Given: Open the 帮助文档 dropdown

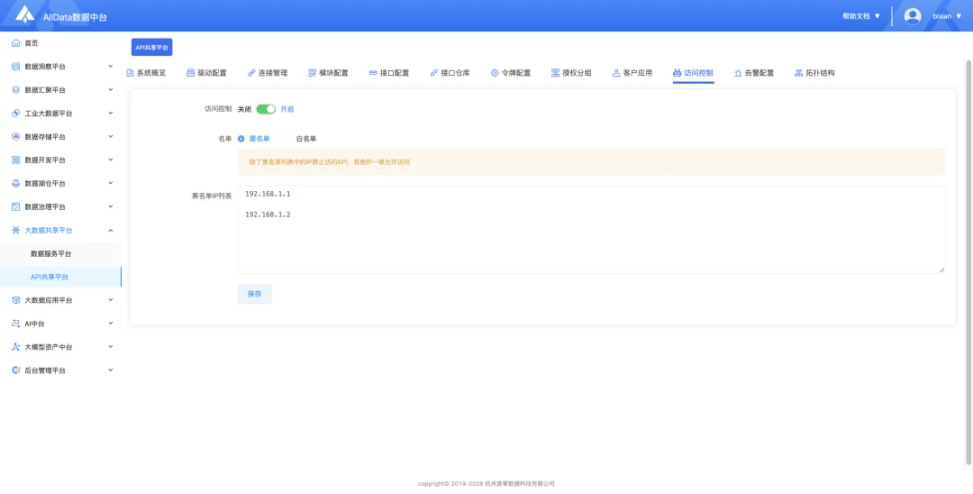Looking at the screenshot, I should pos(861,16).
